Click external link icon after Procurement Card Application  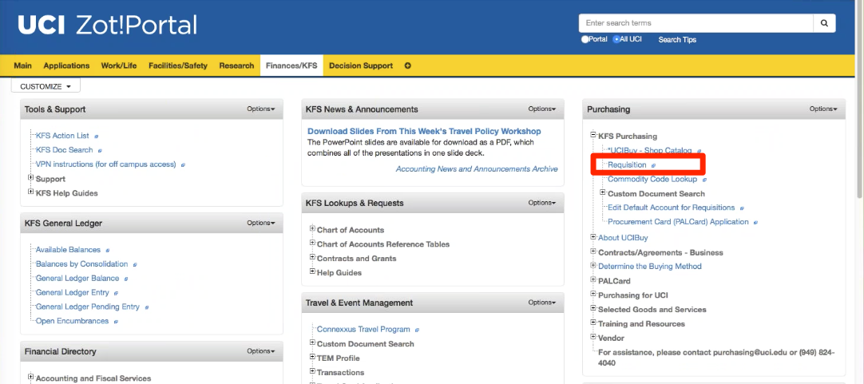756,223
